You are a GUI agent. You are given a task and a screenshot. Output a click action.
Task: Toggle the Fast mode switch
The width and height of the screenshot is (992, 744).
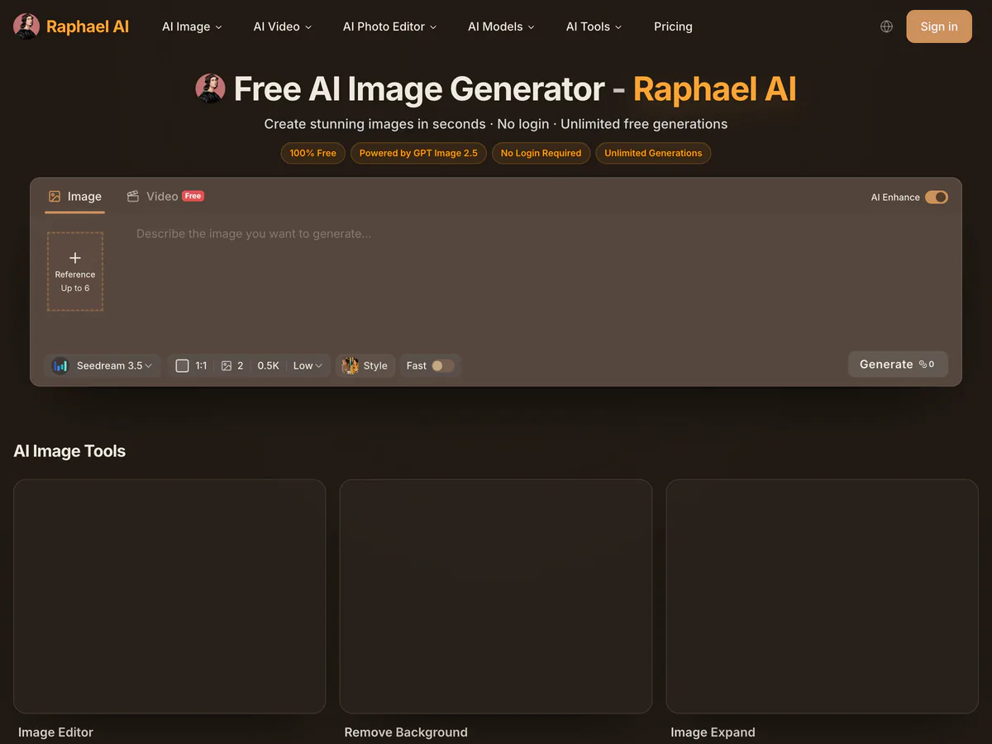click(x=443, y=365)
